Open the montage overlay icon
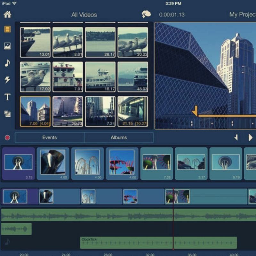 pos(7,113)
